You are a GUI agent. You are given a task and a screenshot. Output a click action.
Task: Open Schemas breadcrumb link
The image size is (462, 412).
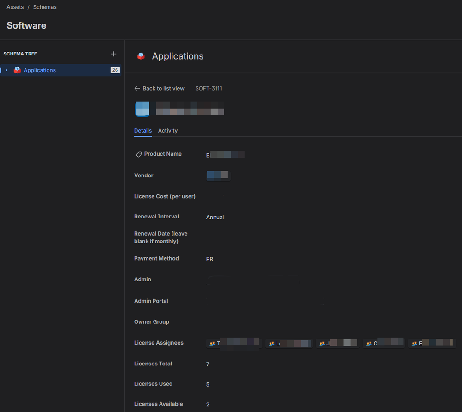pos(45,7)
